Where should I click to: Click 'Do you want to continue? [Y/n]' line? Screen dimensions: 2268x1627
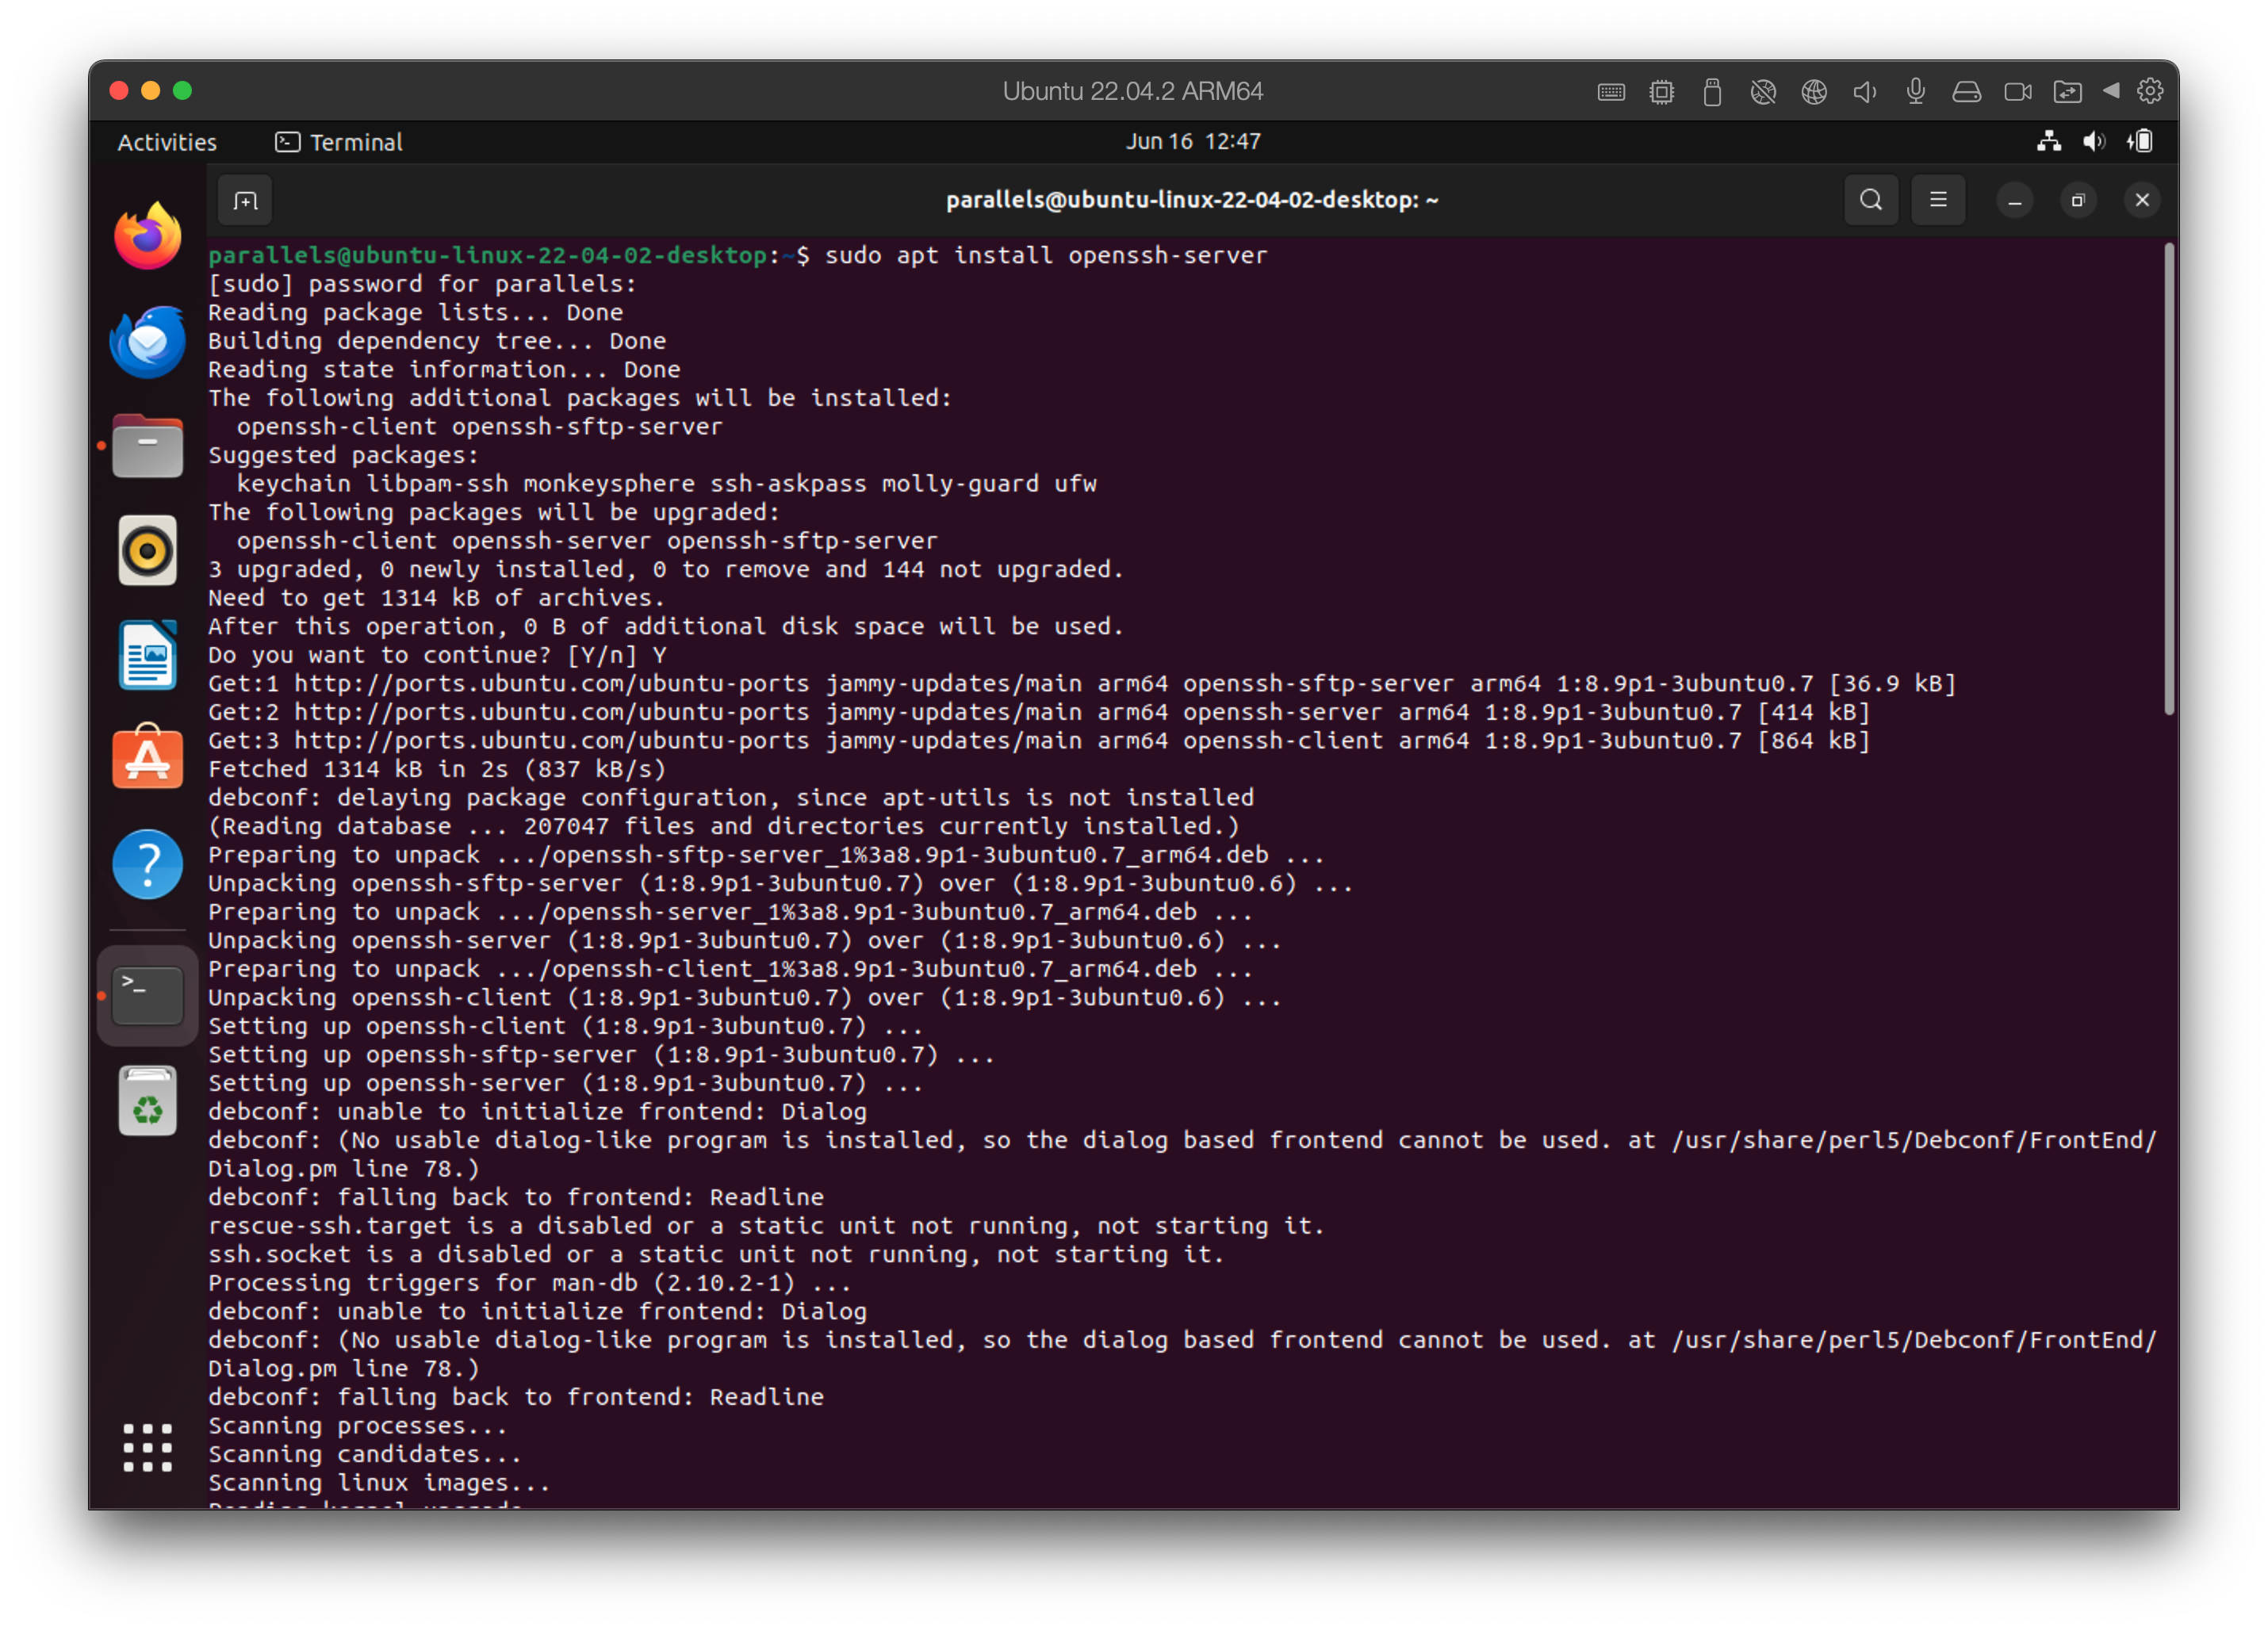(x=437, y=655)
